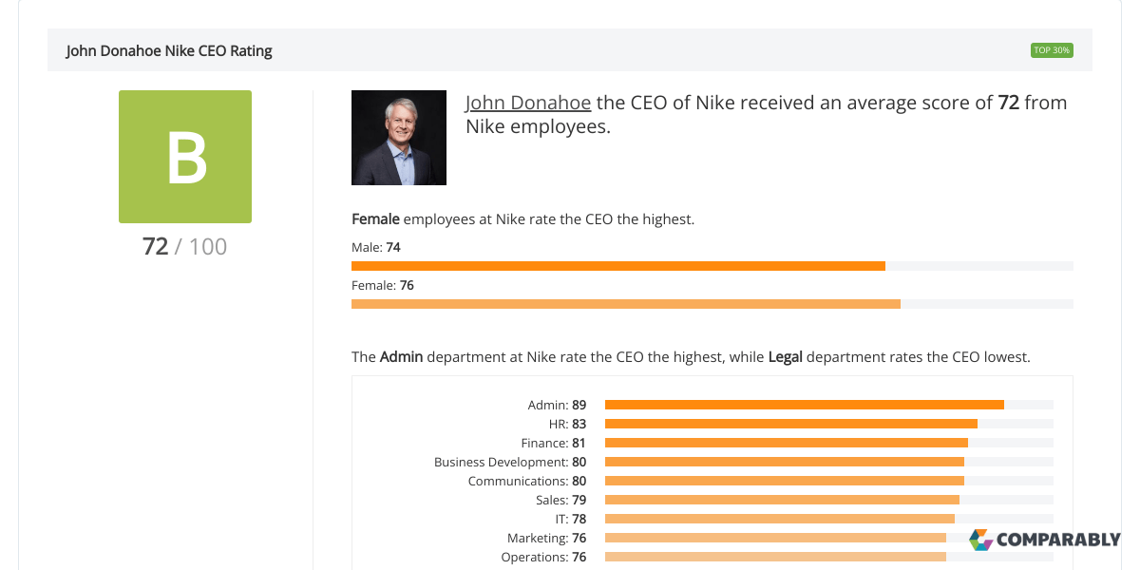Select the Female rating bar

625,303
